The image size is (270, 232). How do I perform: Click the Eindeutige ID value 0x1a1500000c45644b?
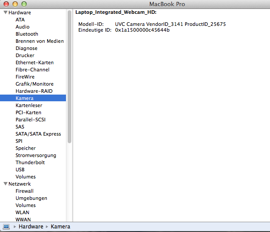(x=142, y=30)
